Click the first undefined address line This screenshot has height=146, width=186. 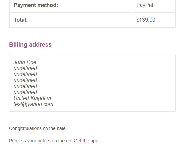point(25,68)
